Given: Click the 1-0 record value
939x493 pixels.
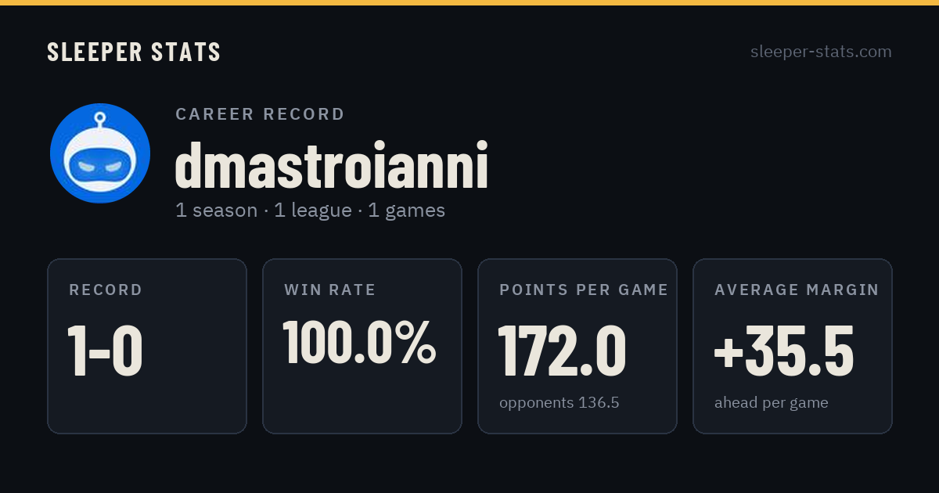Looking at the screenshot, I should pyautogui.click(x=105, y=351).
